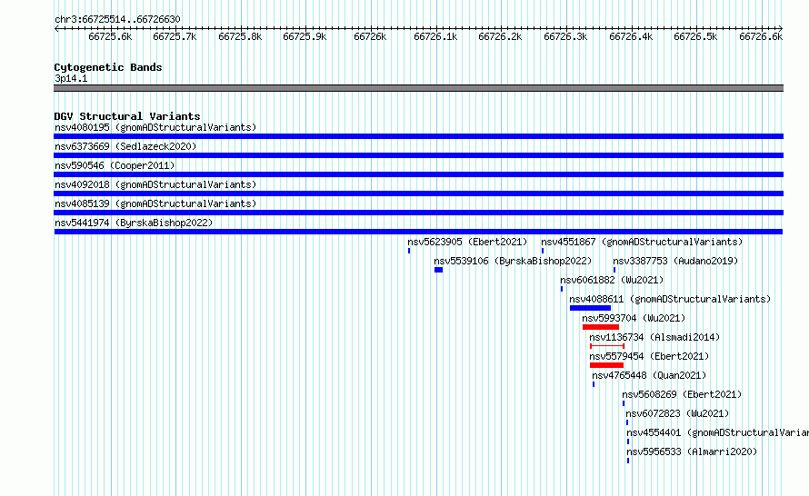Select the nsv4085139 blue variant bar

click(x=418, y=213)
